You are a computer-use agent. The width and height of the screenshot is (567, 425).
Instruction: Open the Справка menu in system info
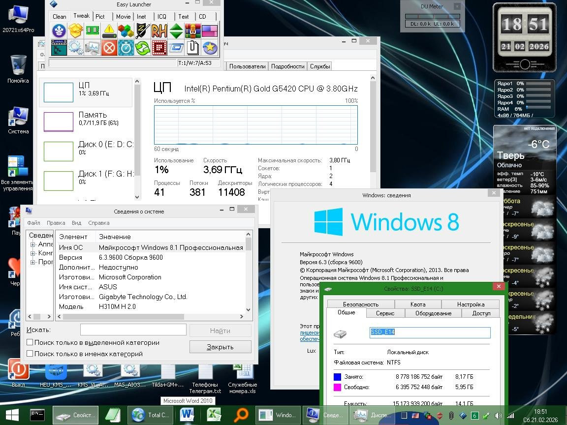(98, 223)
